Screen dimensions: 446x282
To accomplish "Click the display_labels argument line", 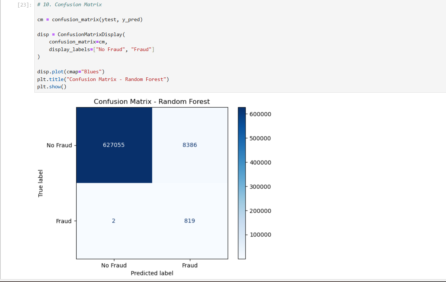I will click(101, 49).
